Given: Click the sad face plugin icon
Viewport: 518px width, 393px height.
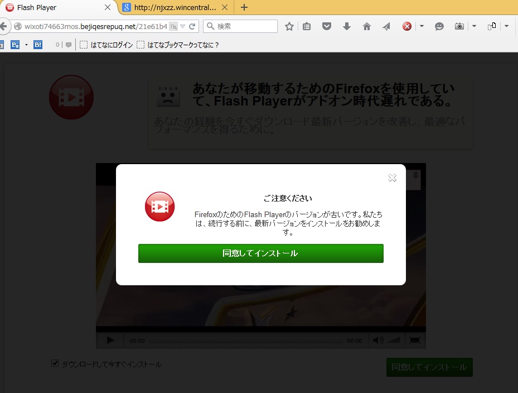Looking at the screenshot, I should [168, 97].
